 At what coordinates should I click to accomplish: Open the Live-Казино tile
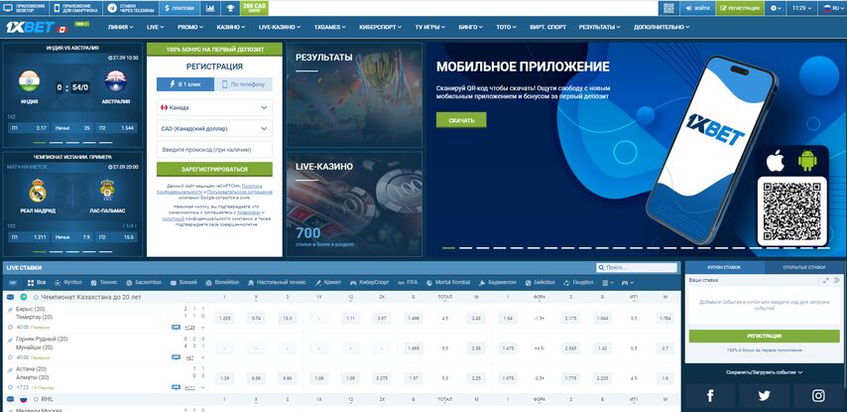pyautogui.click(x=354, y=204)
